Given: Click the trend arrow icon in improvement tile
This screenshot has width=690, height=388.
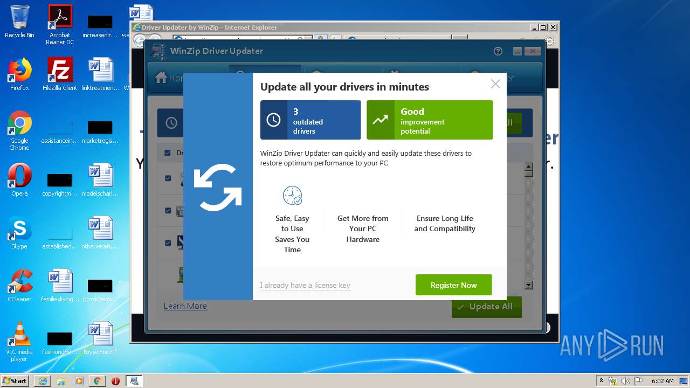Looking at the screenshot, I should [380, 120].
